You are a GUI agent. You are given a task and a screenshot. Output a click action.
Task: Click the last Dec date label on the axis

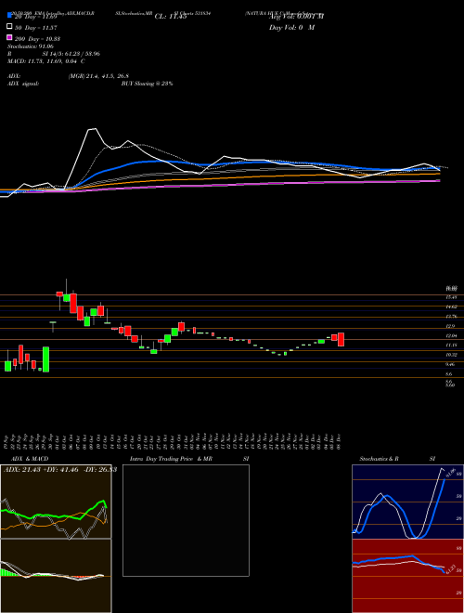tap(341, 442)
